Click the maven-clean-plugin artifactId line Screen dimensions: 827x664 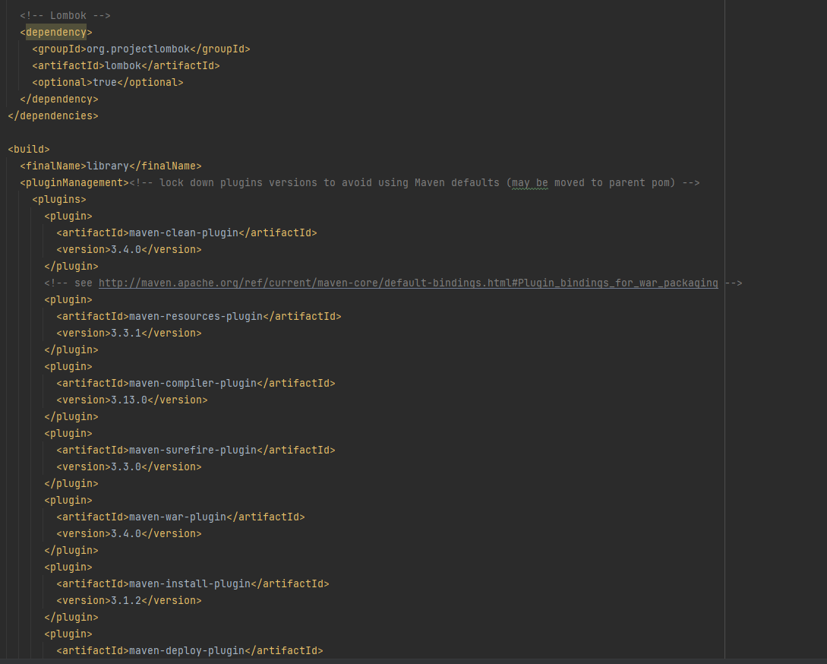click(187, 232)
